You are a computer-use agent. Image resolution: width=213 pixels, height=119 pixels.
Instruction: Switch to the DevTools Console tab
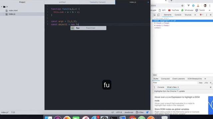point(178,15)
